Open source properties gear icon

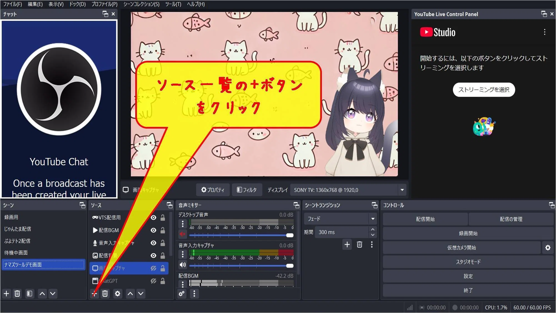pyautogui.click(x=117, y=293)
